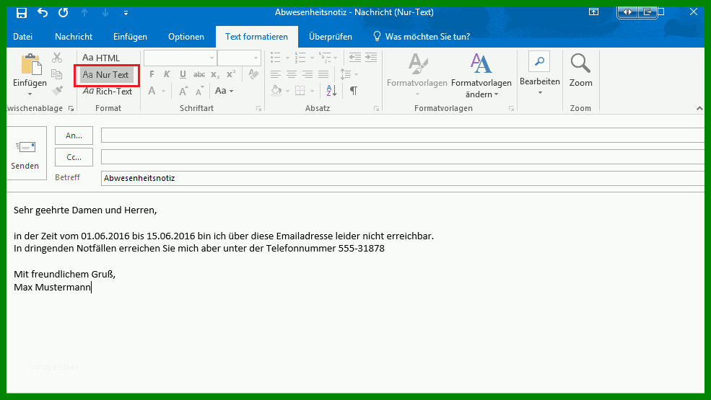Screen dimensions: 711x400
Task: Clear all formatting with the eraser icon
Action: pyautogui.click(x=253, y=74)
